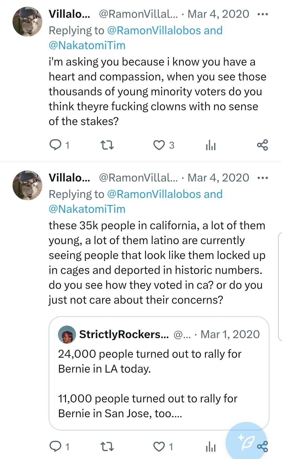282x459 pixels.
Task: Share the second tweet from the bottom row
Action: point(263,447)
